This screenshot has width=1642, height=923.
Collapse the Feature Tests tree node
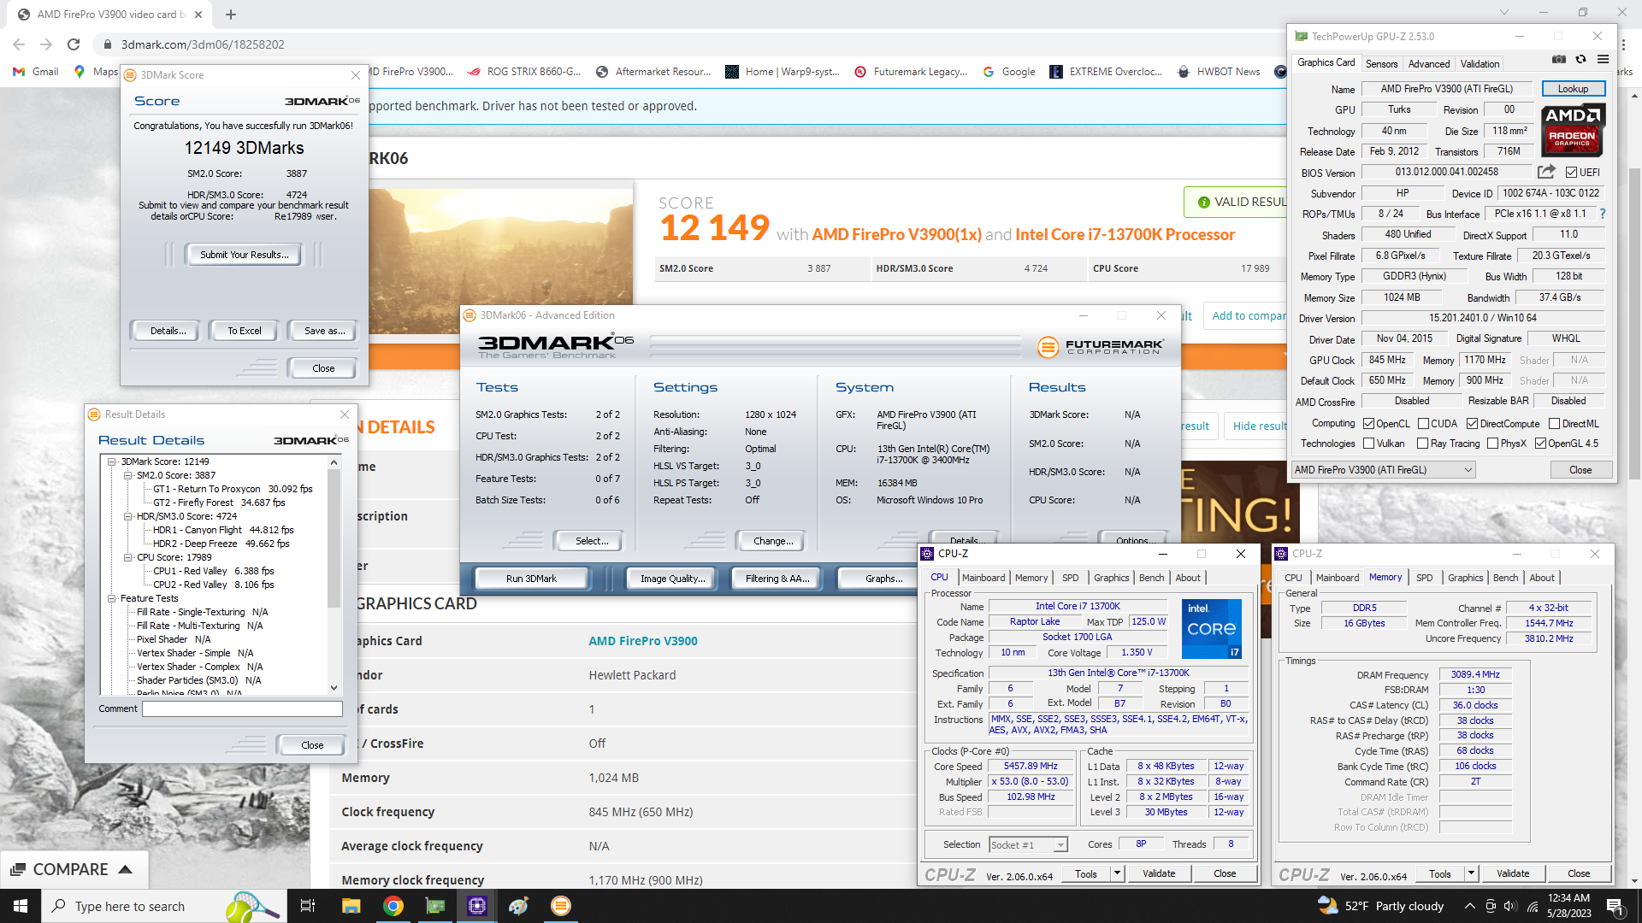pos(111,598)
